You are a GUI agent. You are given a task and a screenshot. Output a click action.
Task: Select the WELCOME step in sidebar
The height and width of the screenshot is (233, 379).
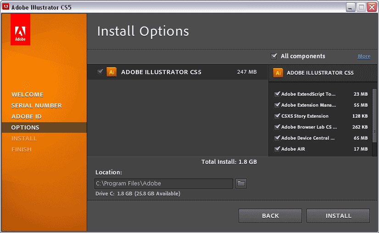coord(28,95)
